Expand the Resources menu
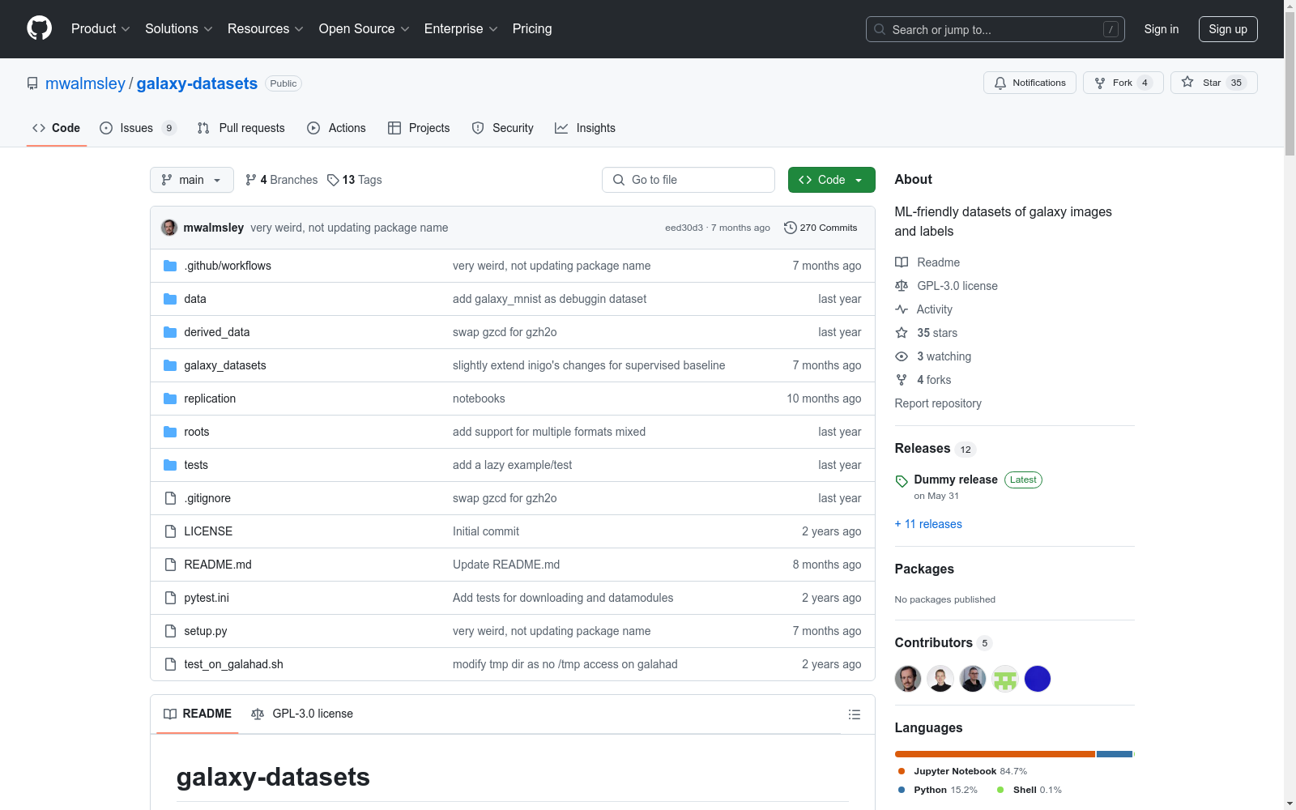 266,29
